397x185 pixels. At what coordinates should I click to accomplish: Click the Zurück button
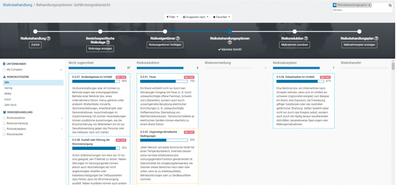pyautogui.click(x=35, y=45)
